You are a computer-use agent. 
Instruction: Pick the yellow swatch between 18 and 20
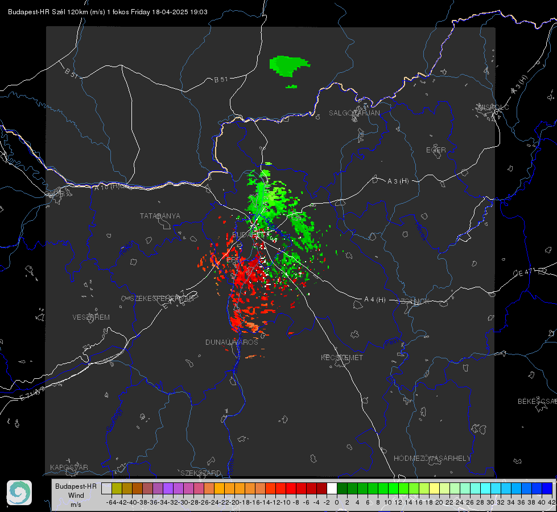[x=434, y=488]
